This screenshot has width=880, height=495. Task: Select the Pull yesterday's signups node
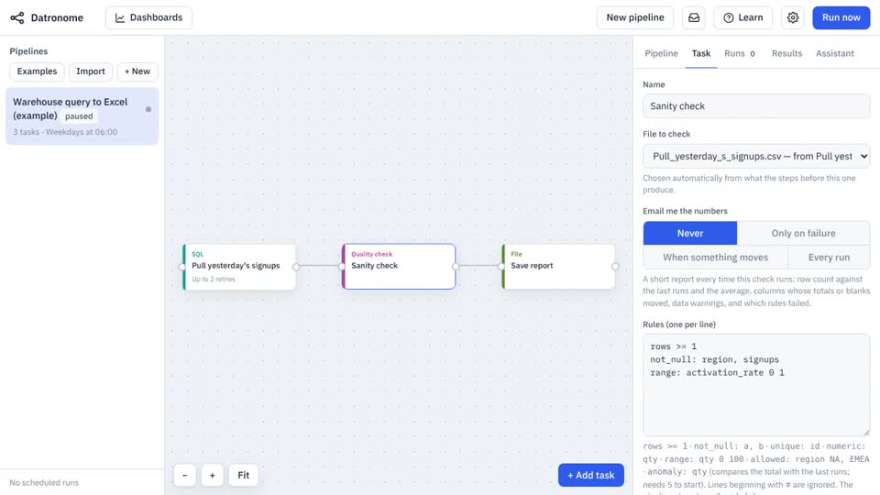[x=239, y=267]
